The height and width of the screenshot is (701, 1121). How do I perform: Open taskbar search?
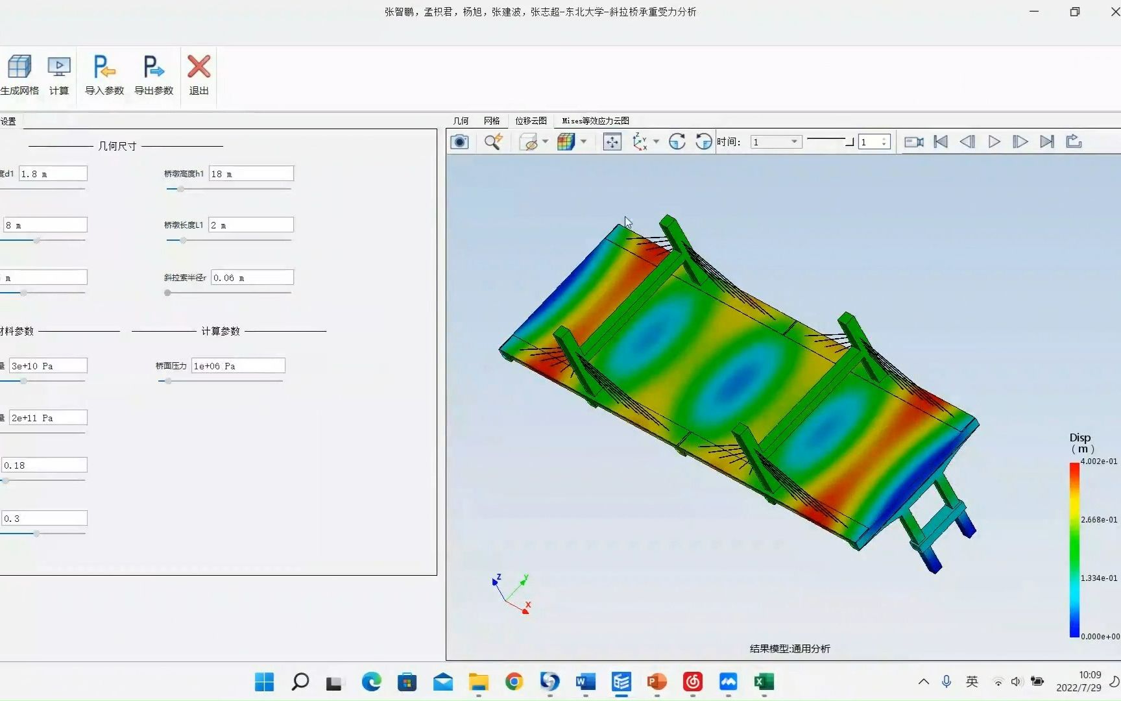(x=300, y=682)
